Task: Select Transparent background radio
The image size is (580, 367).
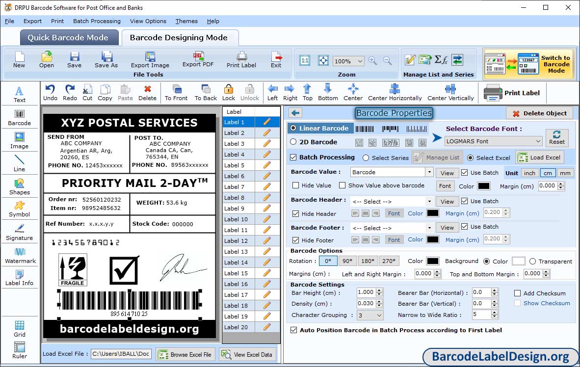Action: pos(533,262)
